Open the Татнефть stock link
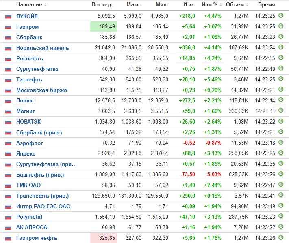The image size is (289, 243). [x=29, y=79]
